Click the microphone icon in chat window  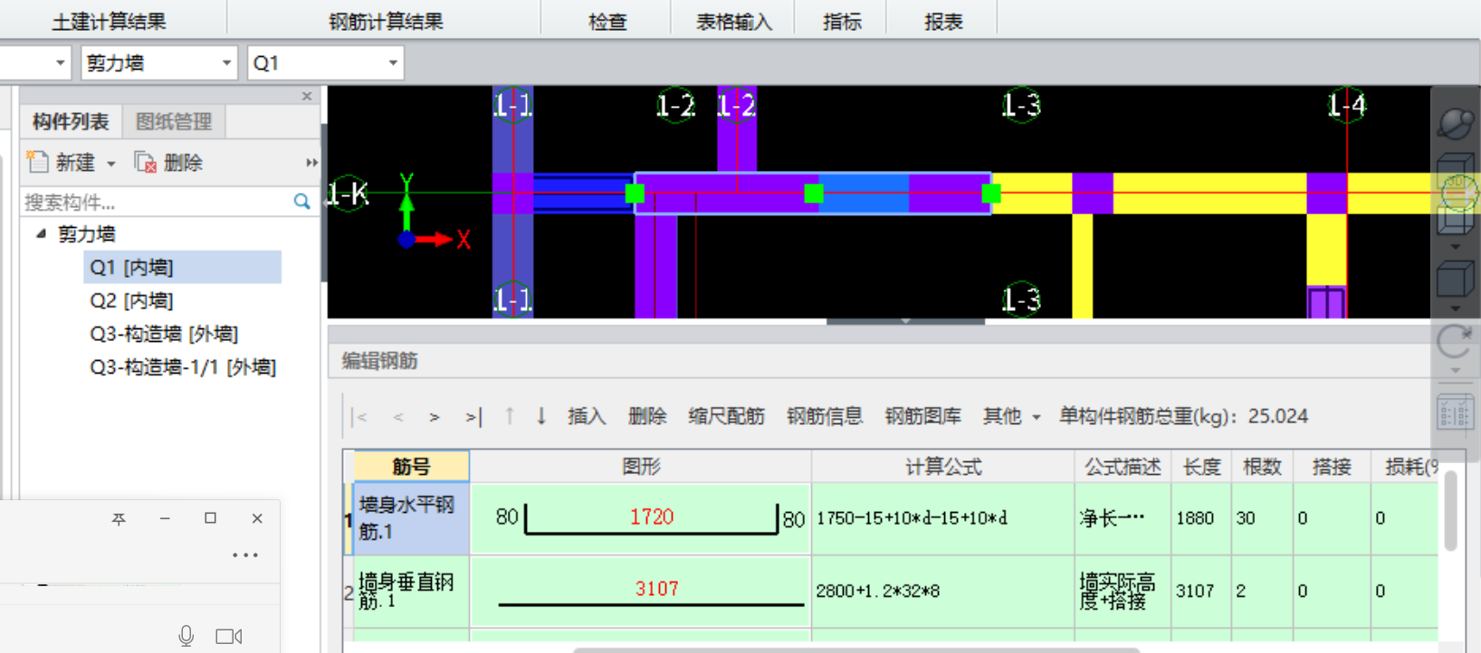(x=186, y=636)
